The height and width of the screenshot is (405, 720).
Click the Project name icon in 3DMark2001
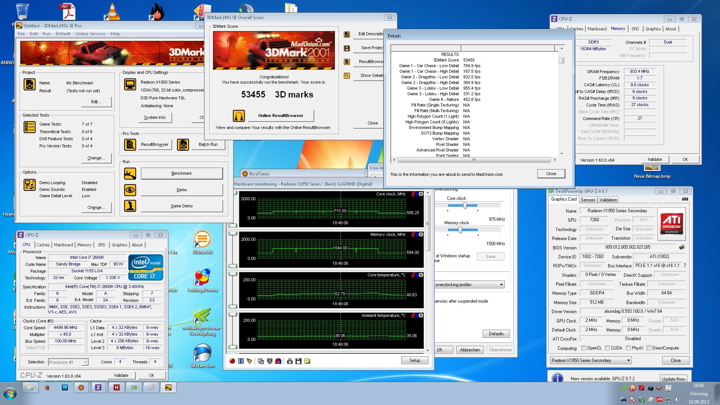pyautogui.click(x=30, y=84)
